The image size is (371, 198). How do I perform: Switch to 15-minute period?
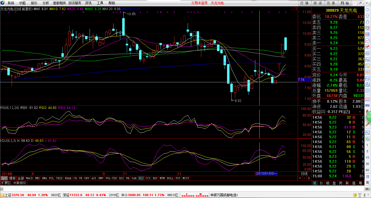pyautogui.click(x=367, y=157)
